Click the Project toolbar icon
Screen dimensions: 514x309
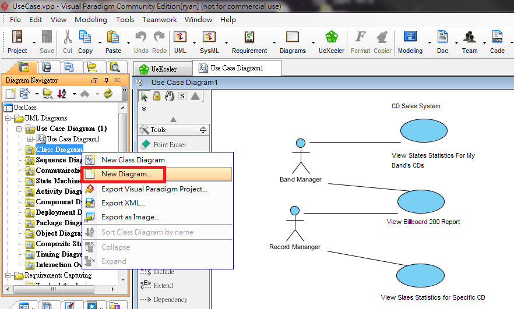tap(17, 37)
